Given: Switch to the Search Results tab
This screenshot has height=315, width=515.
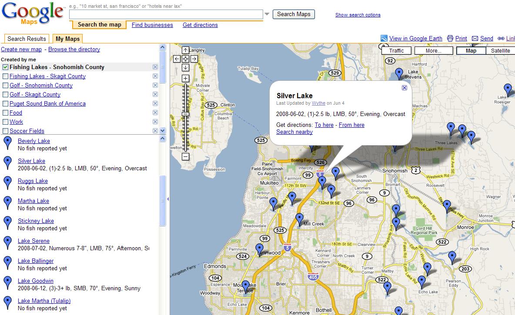Looking at the screenshot, I should [27, 39].
